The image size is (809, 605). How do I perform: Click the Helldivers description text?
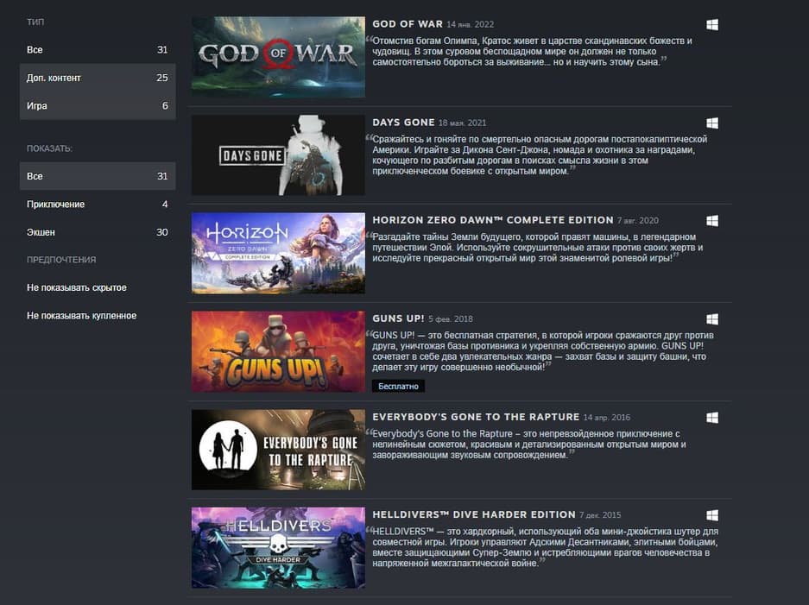pyautogui.click(x=544, y=547)
